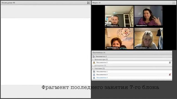Select the Посетители (4) panel header
The height and width of the screenshot is (99, 177).
(x=132, y=53)
